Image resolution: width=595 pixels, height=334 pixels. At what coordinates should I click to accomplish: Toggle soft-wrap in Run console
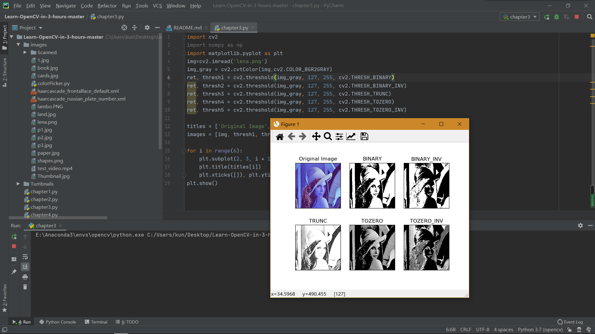click(x=25, y=257)
